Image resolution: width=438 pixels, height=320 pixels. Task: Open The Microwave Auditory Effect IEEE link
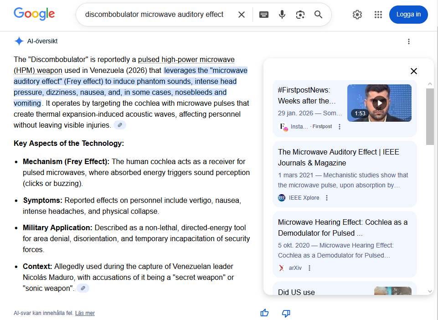339,157
